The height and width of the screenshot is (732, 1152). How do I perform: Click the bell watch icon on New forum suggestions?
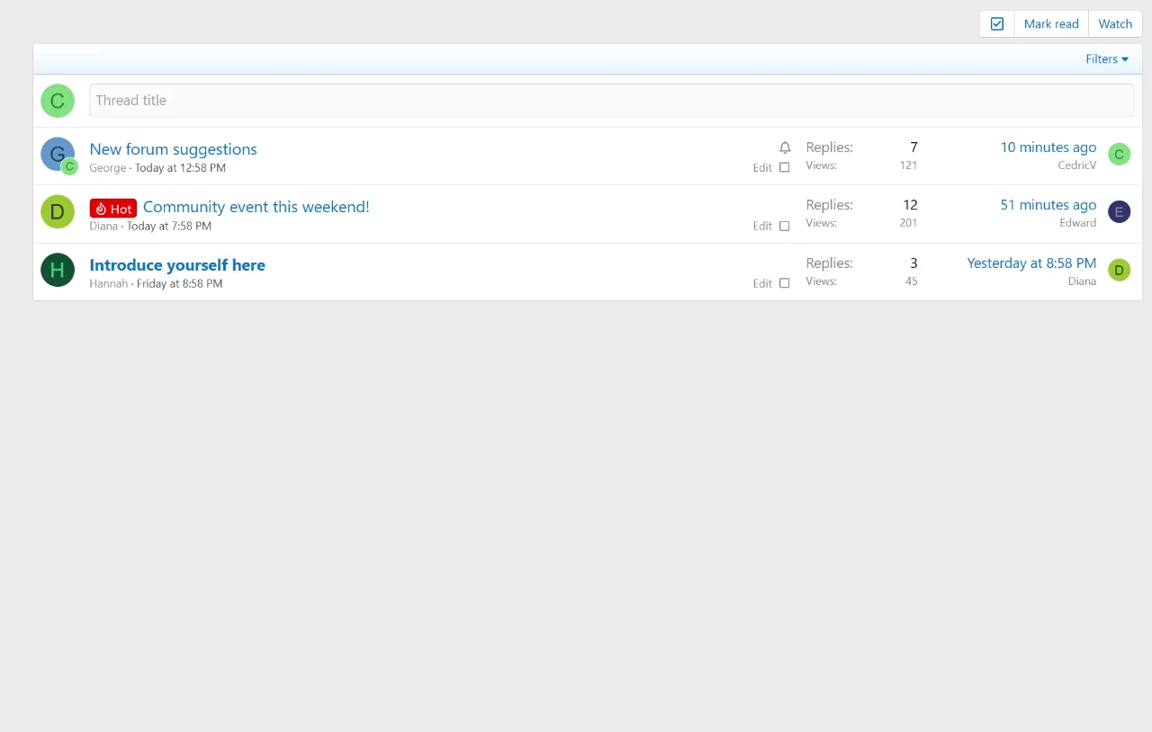point(785,147)
